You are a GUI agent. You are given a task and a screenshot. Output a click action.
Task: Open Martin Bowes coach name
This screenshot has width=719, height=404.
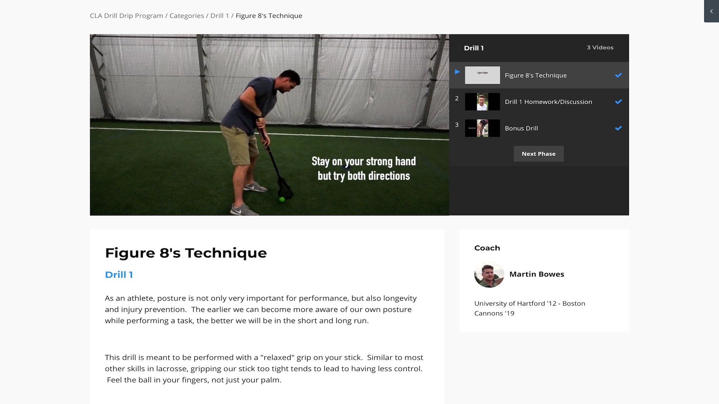pos(537,274)
